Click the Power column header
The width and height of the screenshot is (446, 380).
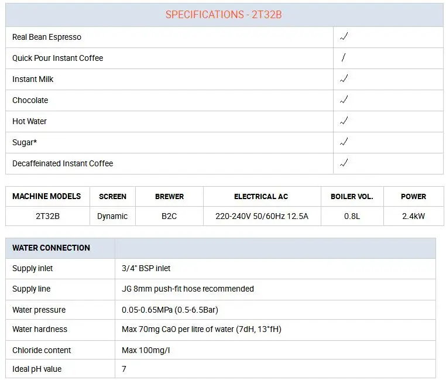pyautogui.click(x=413, y=197)
